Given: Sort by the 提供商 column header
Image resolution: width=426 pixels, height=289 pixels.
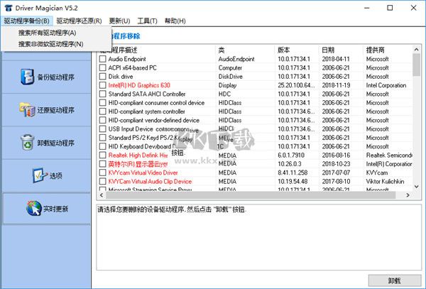Looking at the screenshot, I should coord(388,50).
